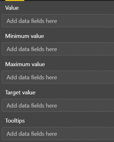
Task: Click the Target value field well
Action: pyautogui.click(x=58, y=105)
